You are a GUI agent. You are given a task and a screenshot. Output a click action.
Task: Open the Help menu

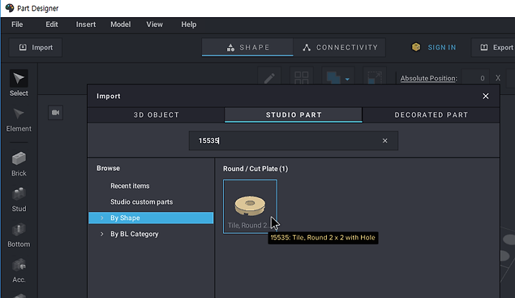pos(189,24)
